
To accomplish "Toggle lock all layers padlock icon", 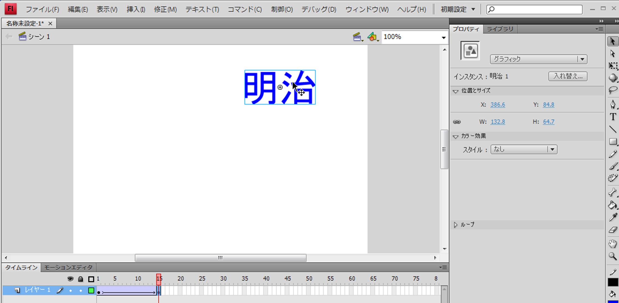I will (81, 279).
